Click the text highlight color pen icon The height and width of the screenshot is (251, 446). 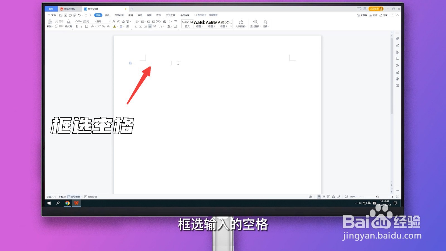(115, 26)
